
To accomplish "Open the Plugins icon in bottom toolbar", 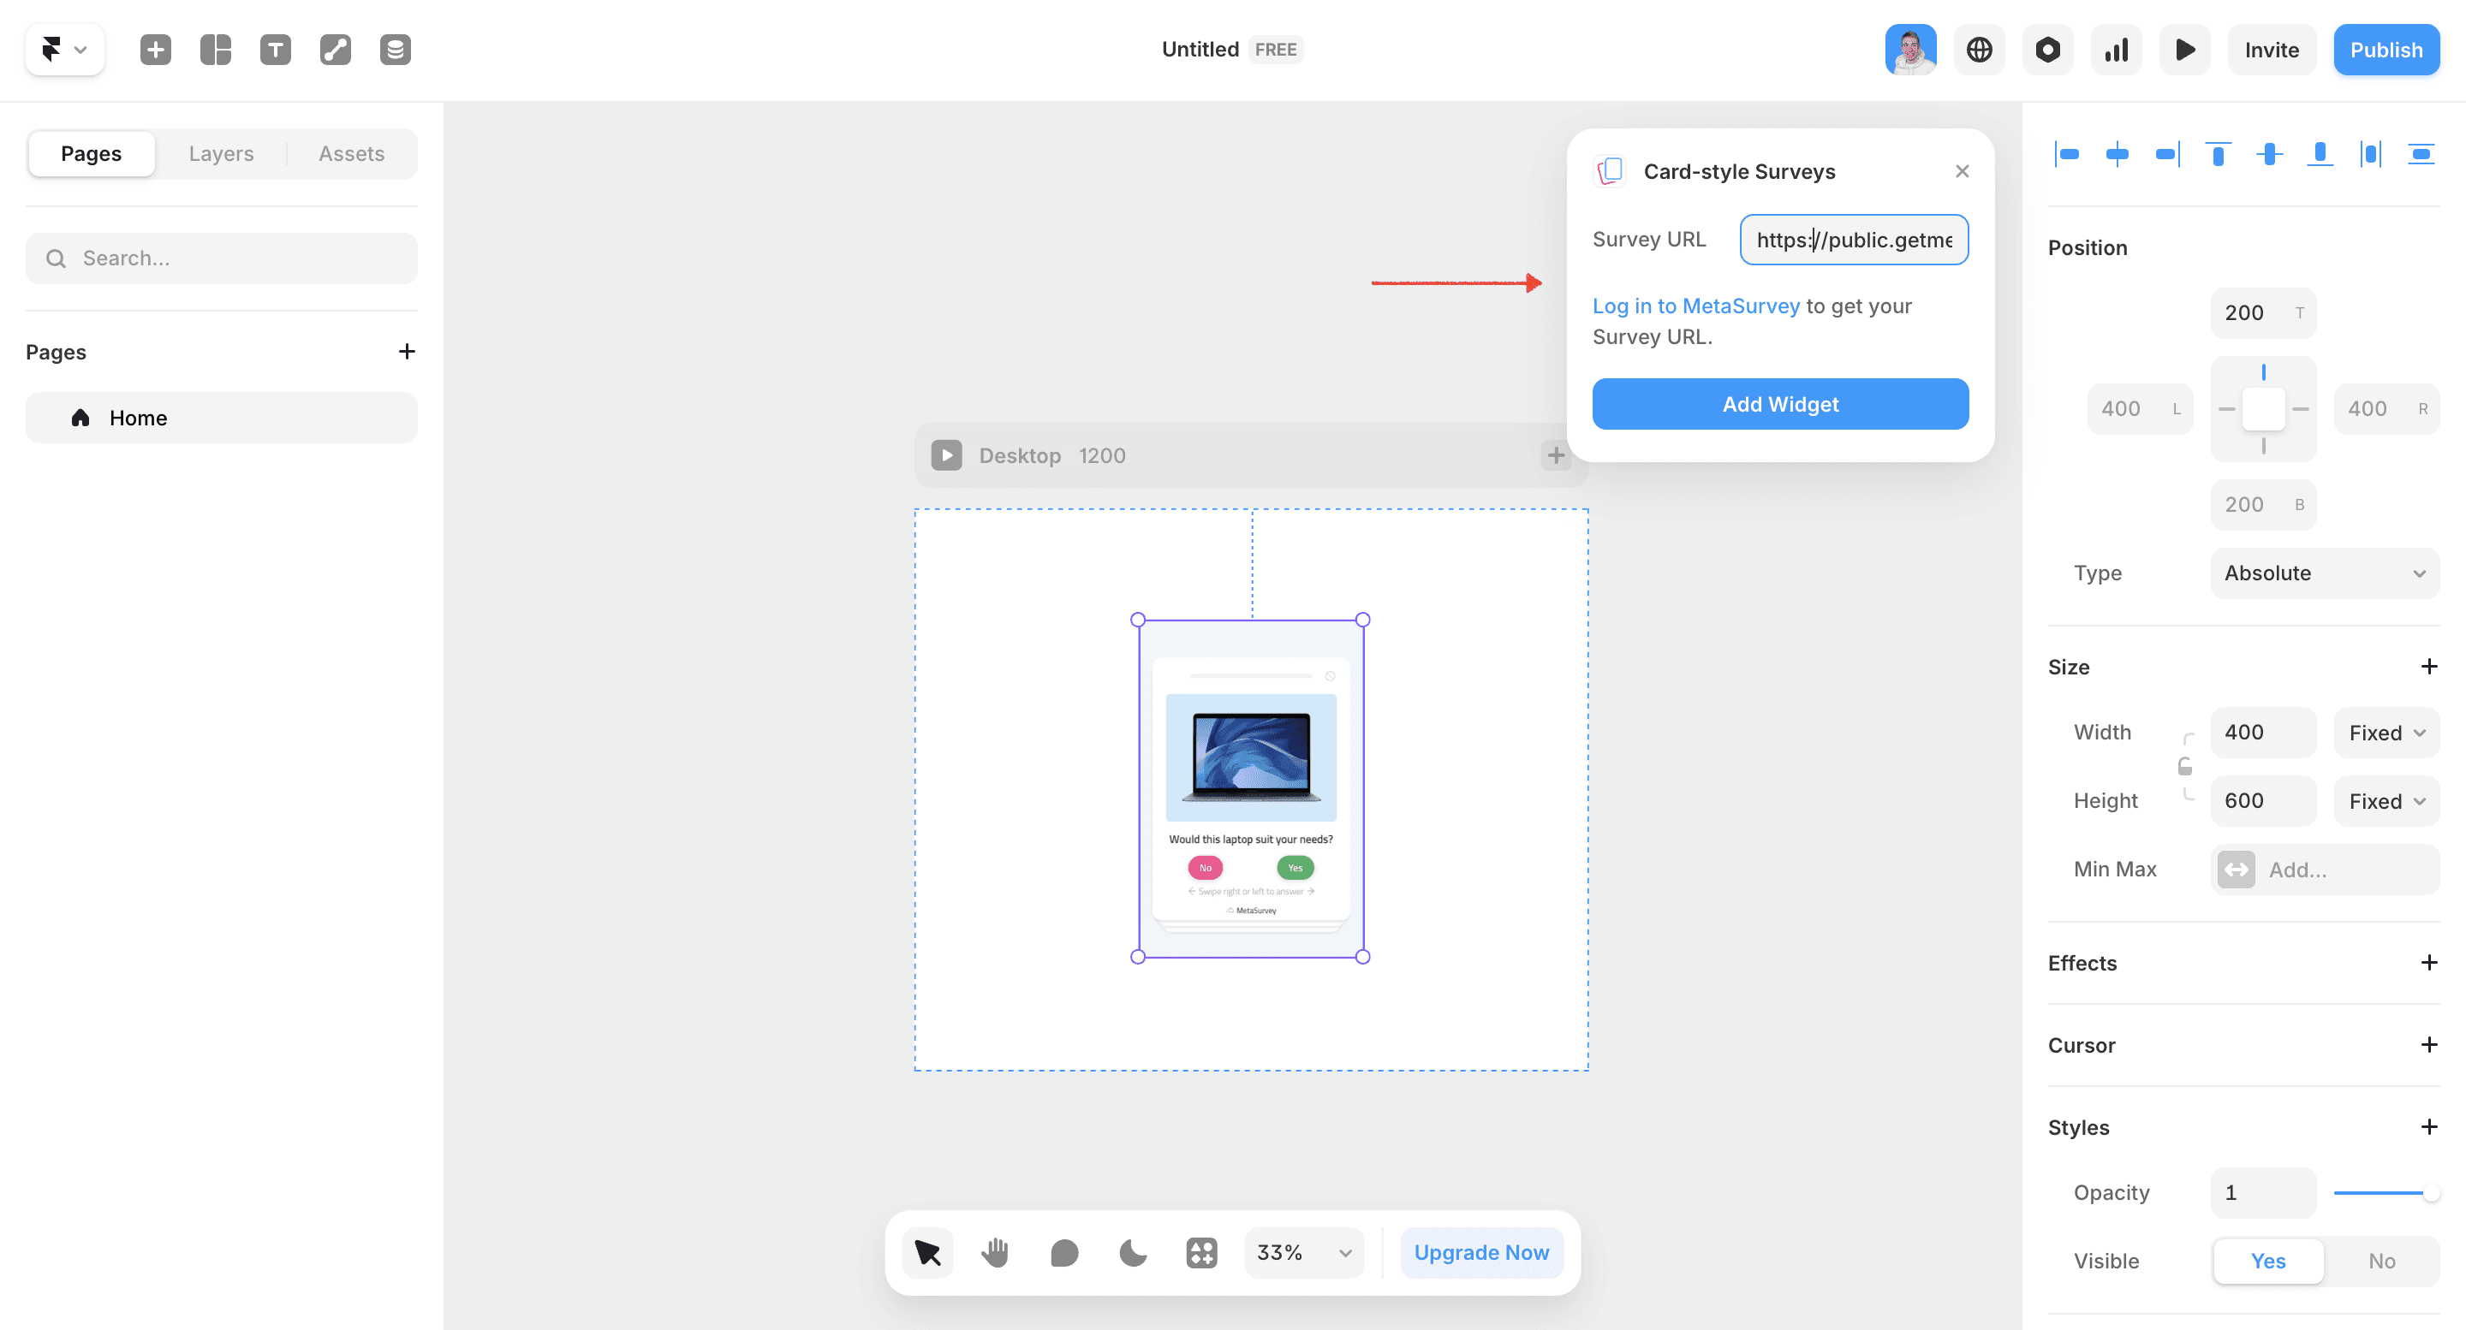I will (x=1201, y=1251).
